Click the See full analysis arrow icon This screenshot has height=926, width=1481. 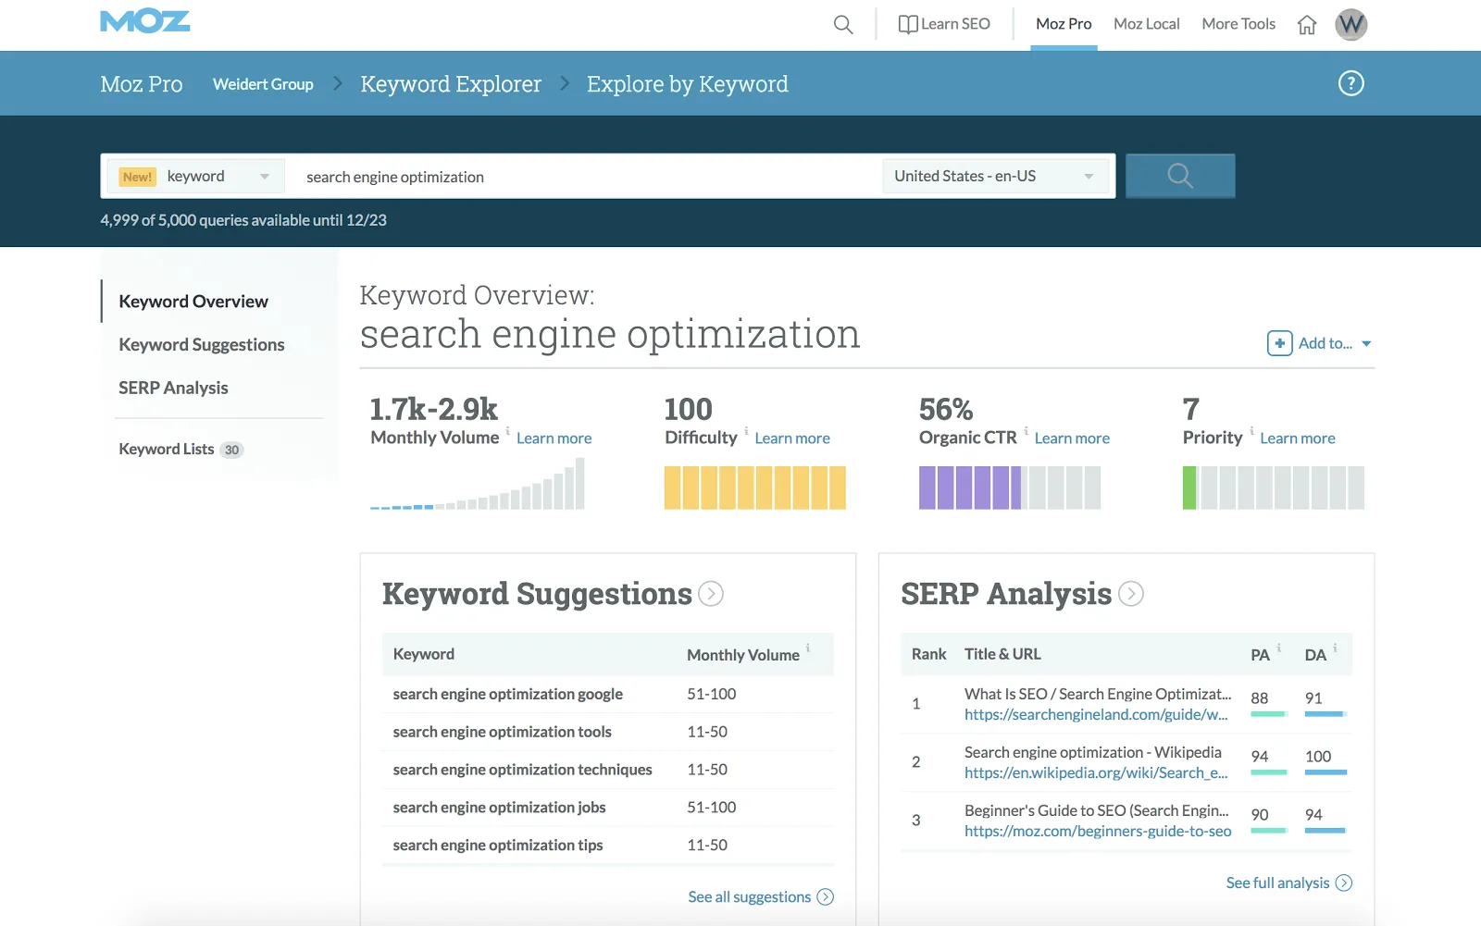coord(1344,883)
